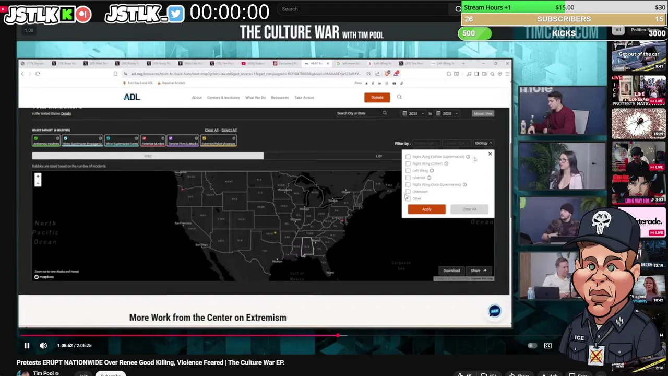Open the Resources menu
The image size is (668, 376).
pyautogui.click(x=280, y=98)
